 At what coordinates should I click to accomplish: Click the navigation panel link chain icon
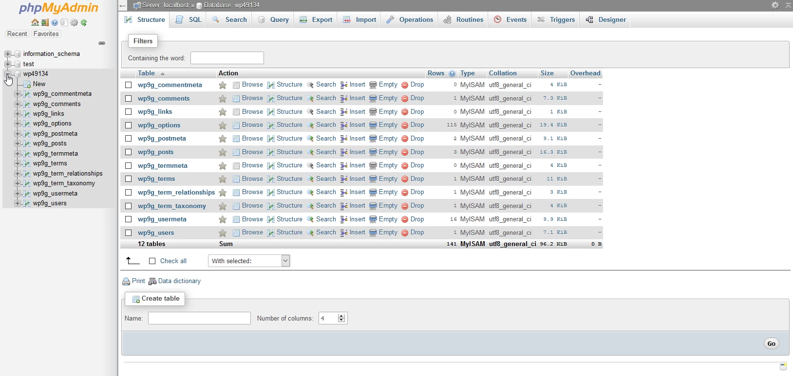pyautogui.click(x=102, y=43)
